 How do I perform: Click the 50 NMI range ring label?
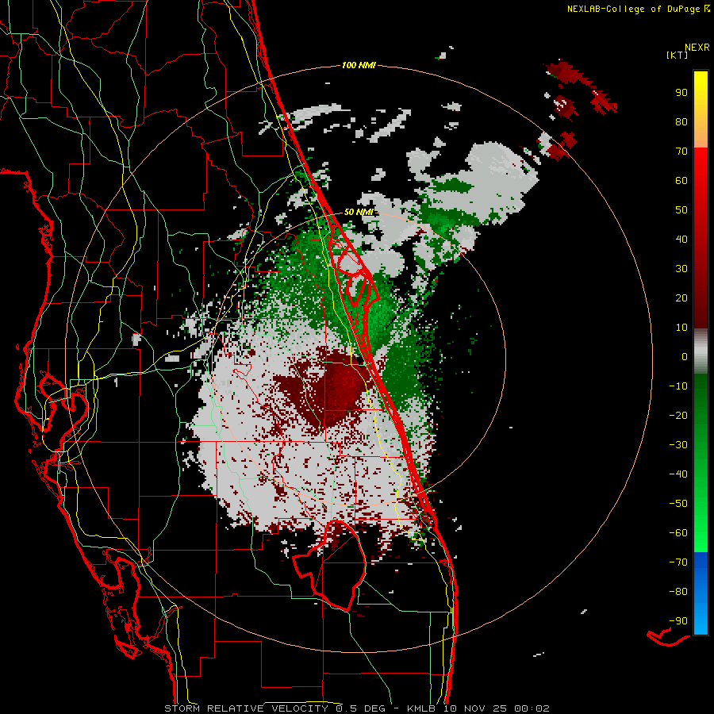click(x=359, y=212)
